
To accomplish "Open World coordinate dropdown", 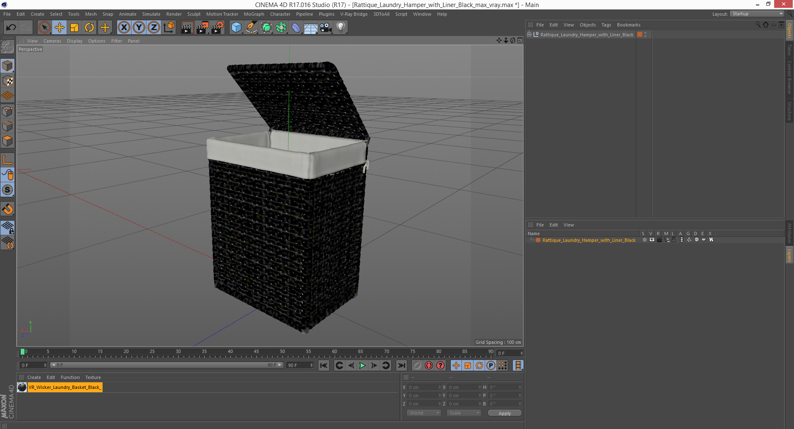I will pyautogui.click(x=424, y=413).
